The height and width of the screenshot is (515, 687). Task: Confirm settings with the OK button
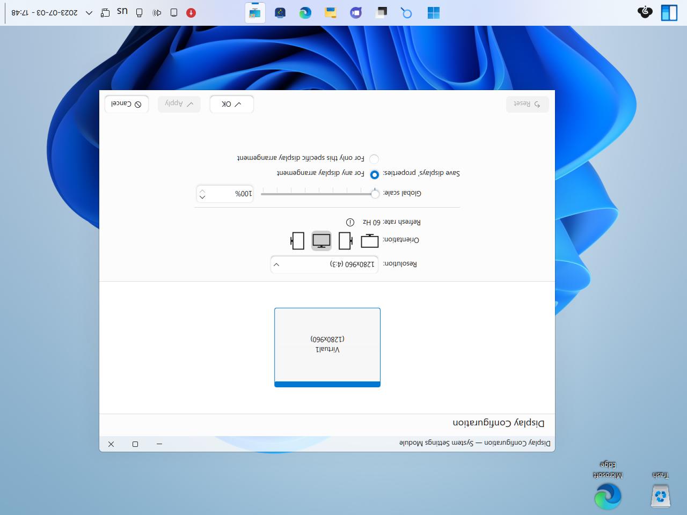(231, 104)
